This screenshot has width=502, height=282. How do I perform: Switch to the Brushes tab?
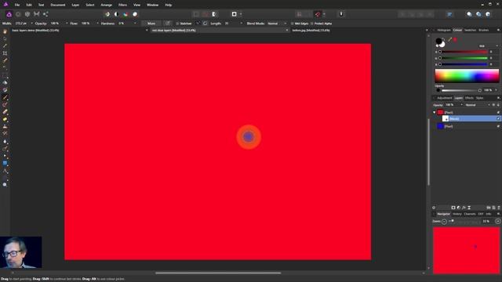[x=483, y=30]
